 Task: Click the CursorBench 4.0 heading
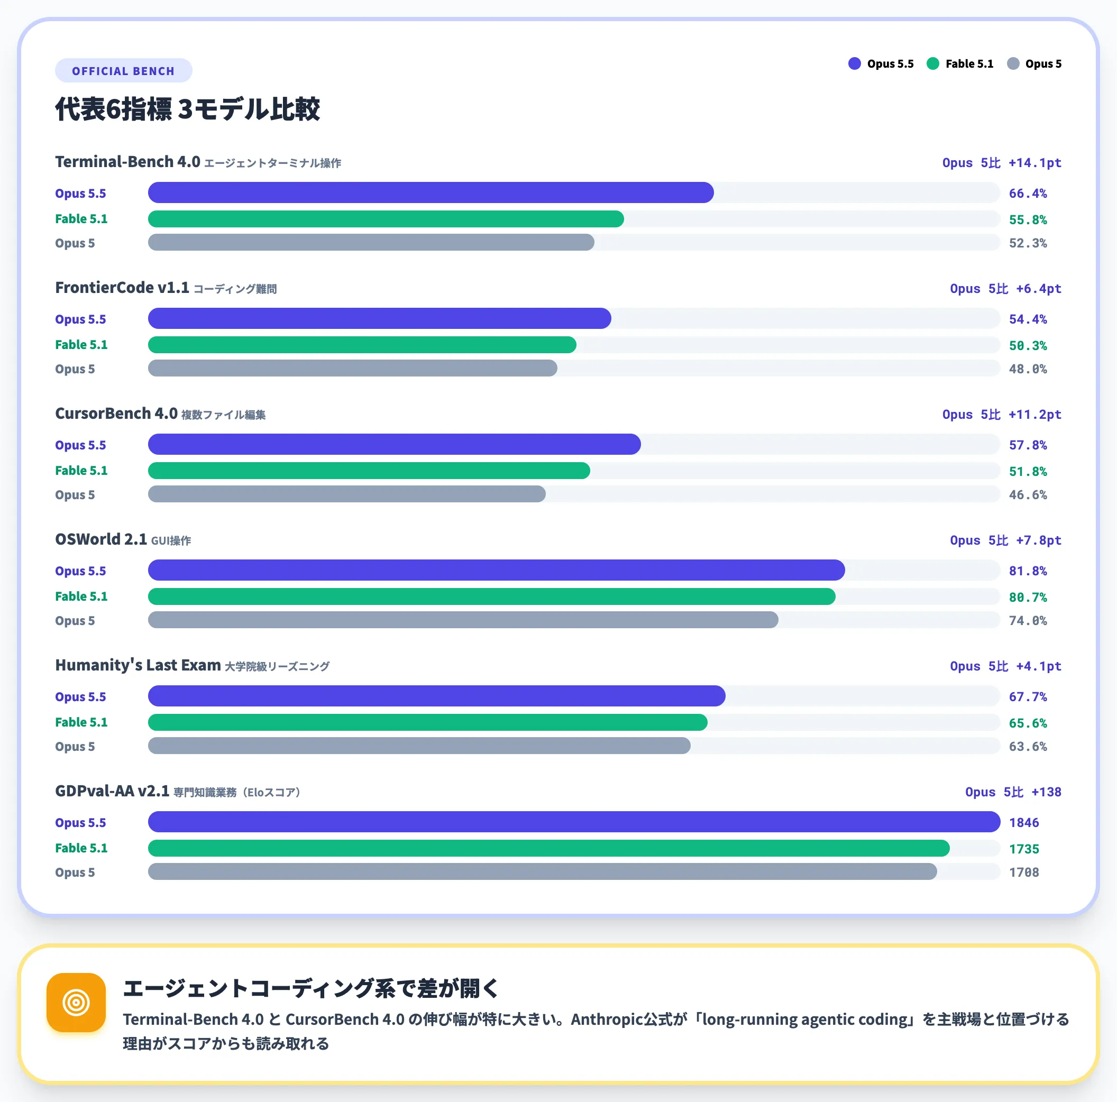point(116,414)
